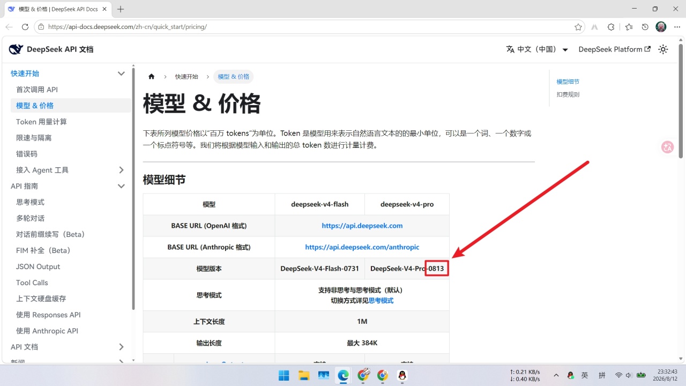Open 上下文硬盘缓存 in the sidebar
Screen dimensions: 686x386
pos(41,299)
